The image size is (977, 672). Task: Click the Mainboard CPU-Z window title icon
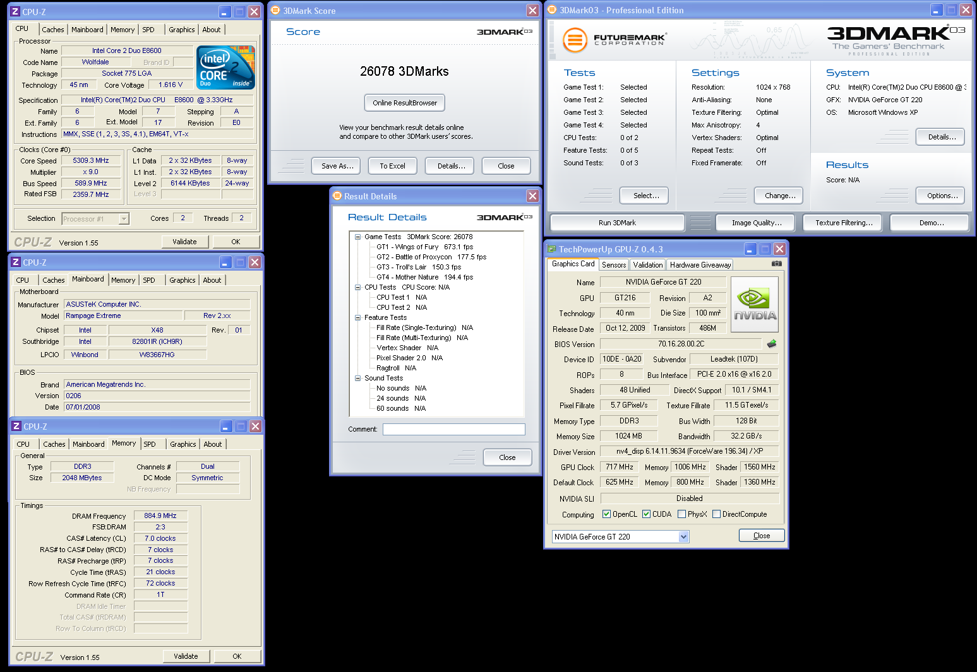coord(16,262)
